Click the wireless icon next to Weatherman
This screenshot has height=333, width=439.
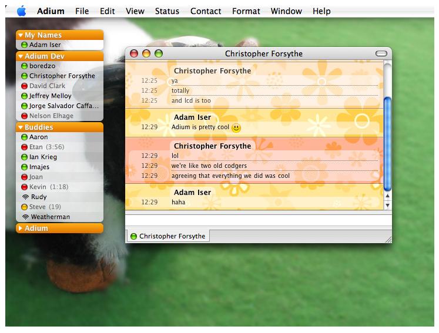(x=25, y=217)
